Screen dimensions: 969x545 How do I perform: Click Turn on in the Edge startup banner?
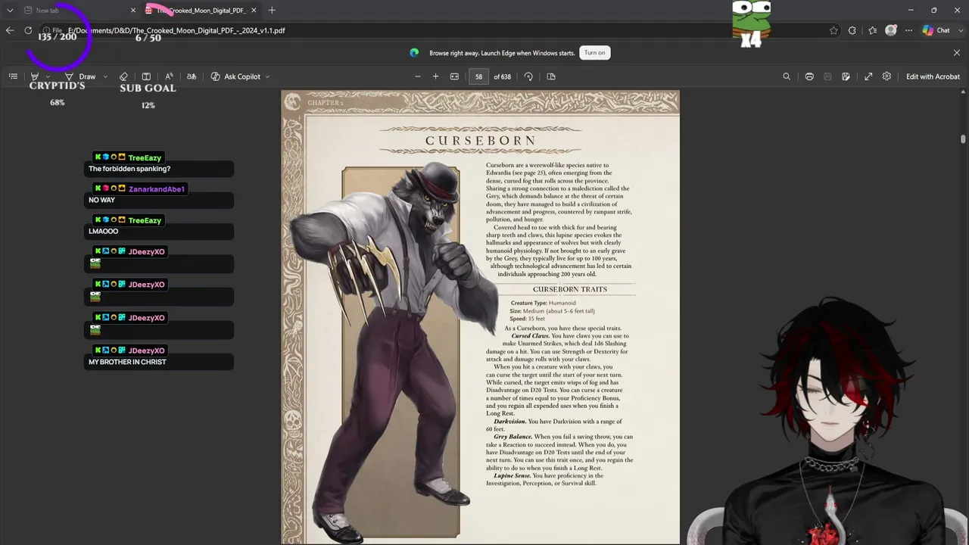(x=595, y=53)
